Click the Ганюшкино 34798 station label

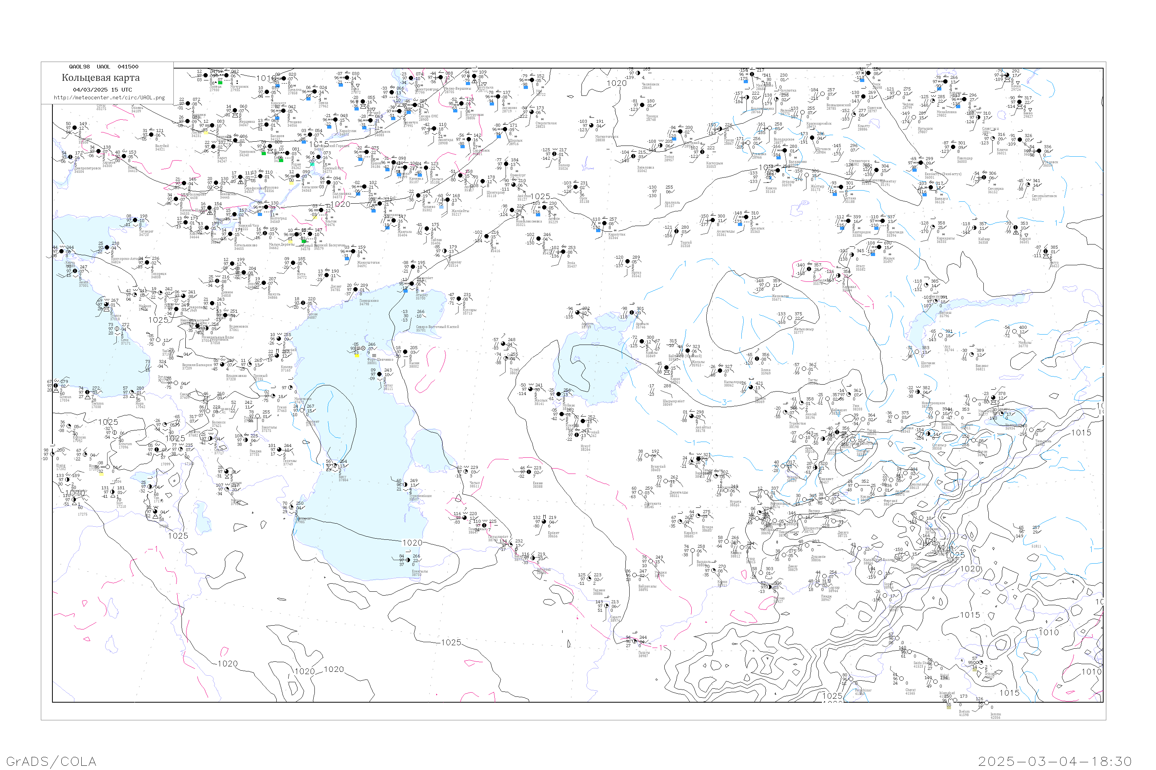coord(369,302)
